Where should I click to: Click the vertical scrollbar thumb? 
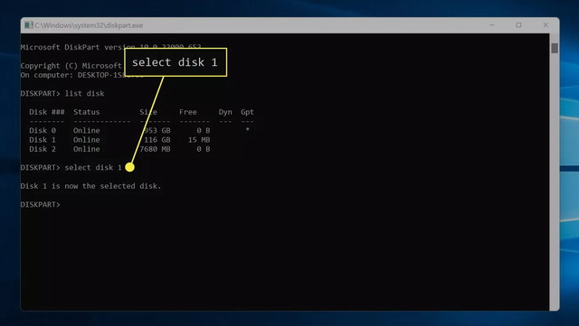click(x=555, y=48)
